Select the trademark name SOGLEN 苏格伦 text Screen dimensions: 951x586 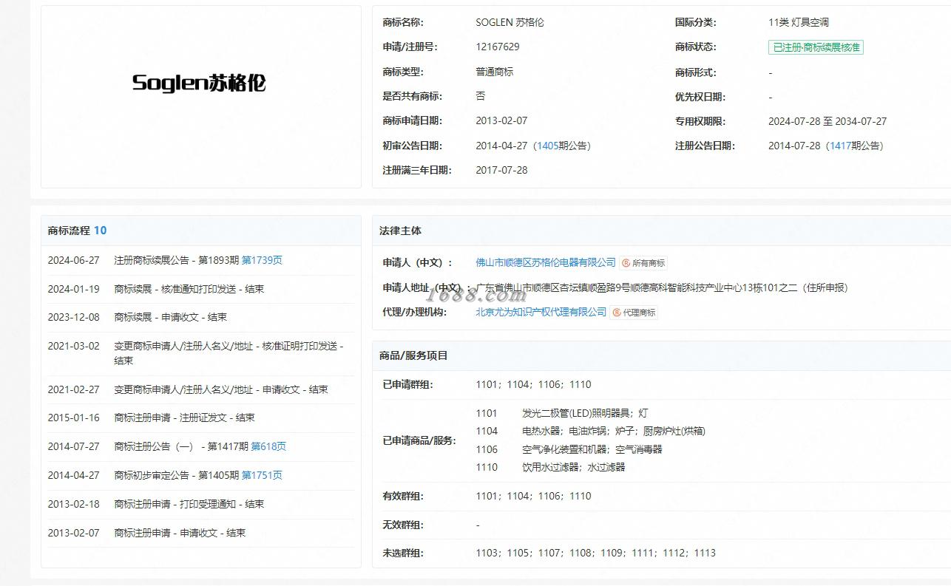tap(510, 22)
